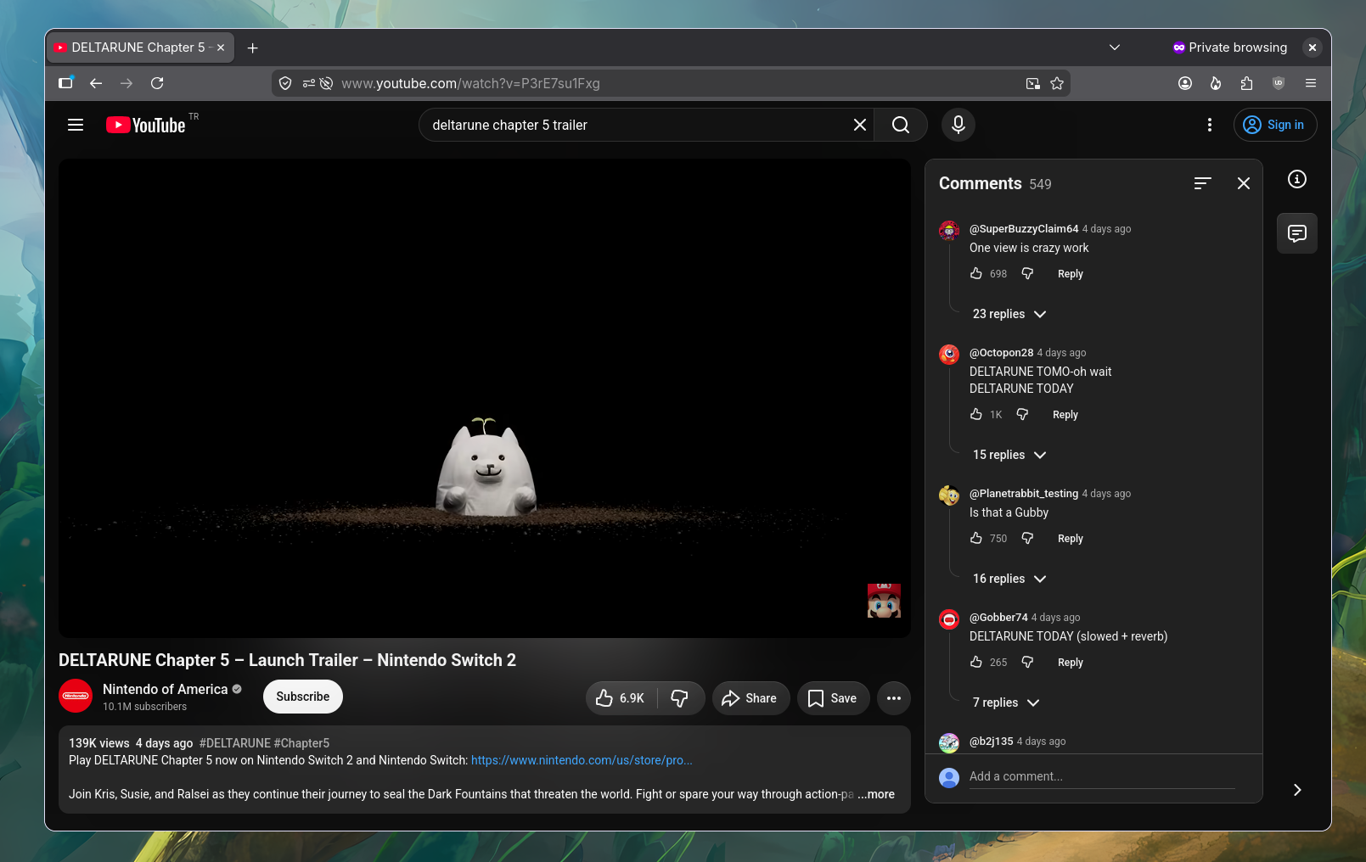Expand 23 replies under SuperBuzzyClaim64
1366x862 pixels.
tap(1009, 314)
